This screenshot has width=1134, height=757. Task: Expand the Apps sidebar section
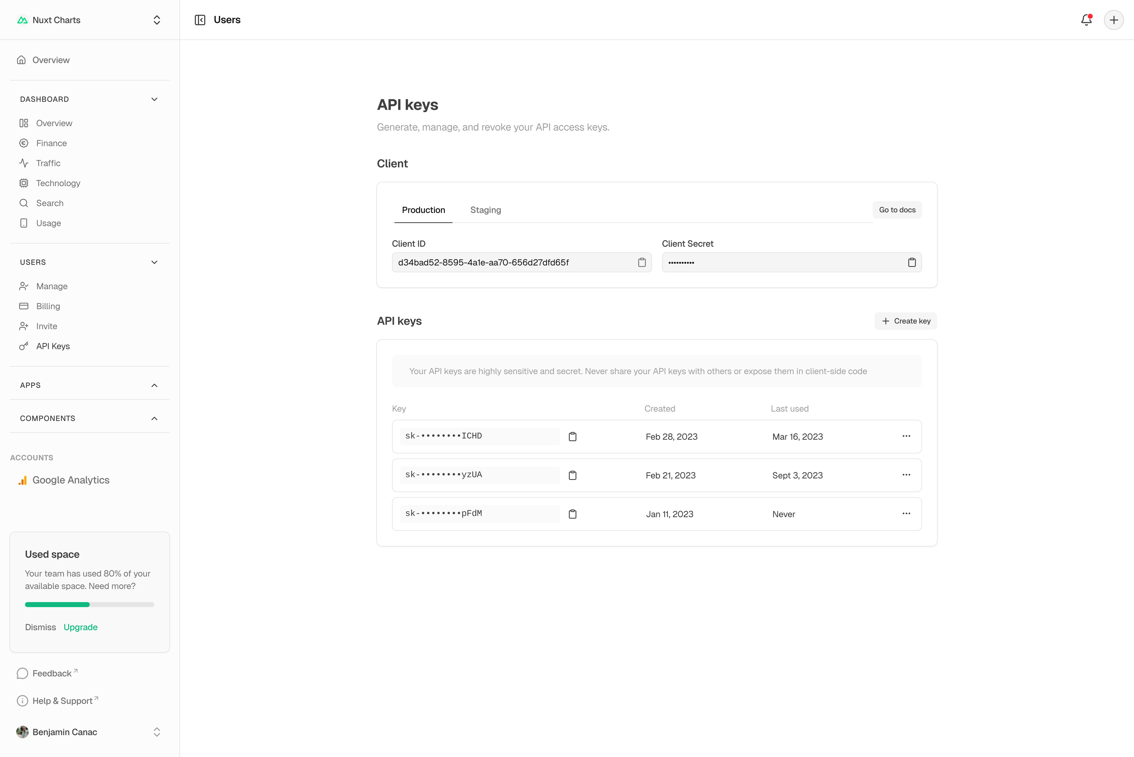(154, 385)
